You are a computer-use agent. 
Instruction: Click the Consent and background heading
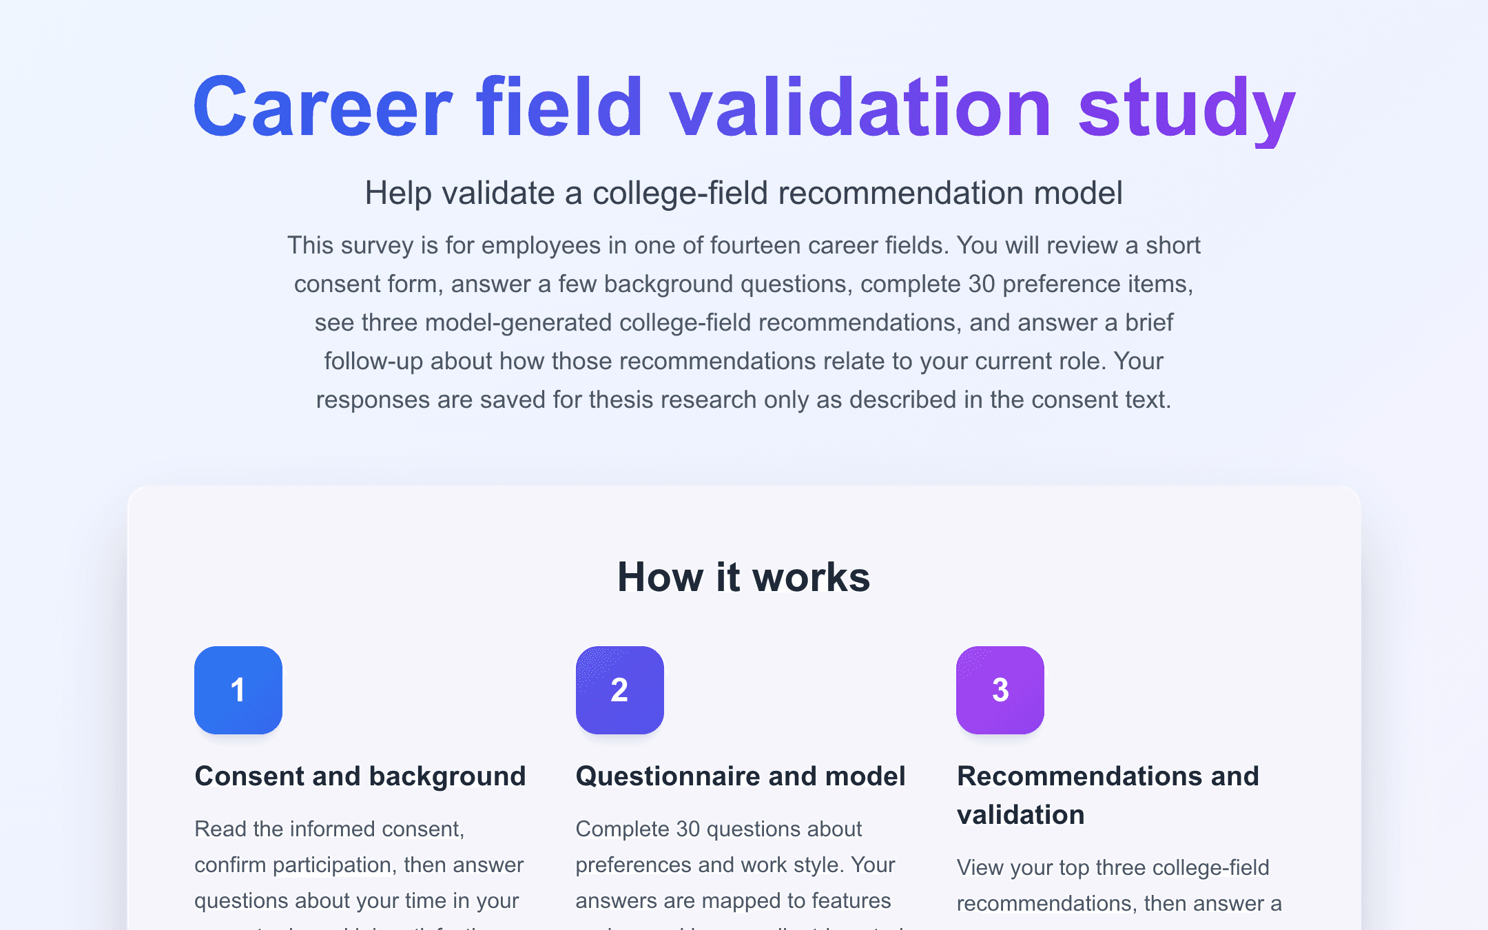(360, 776)
